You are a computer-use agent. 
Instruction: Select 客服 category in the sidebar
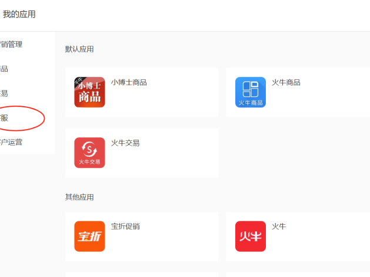tap(4, 118)
